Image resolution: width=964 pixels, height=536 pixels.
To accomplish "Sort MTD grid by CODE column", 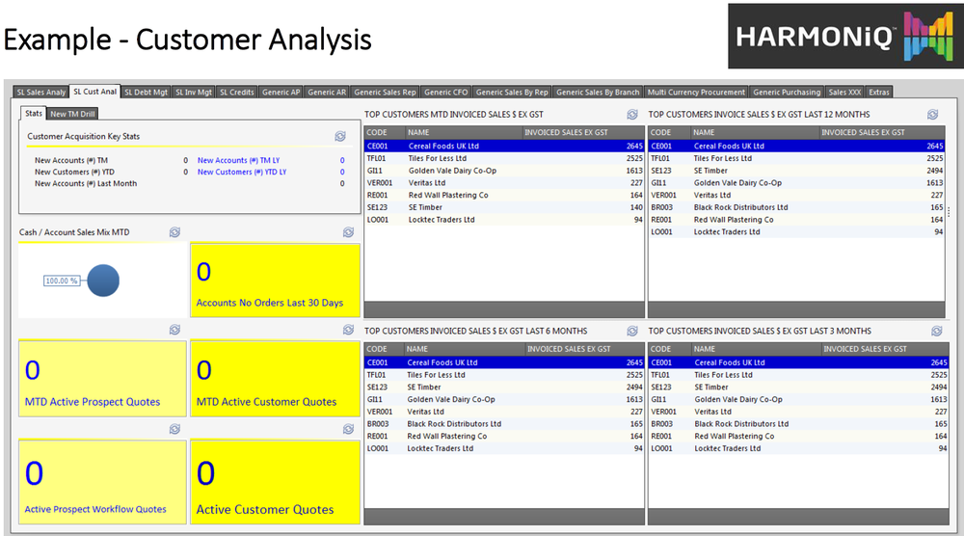I will pos(385,133).
